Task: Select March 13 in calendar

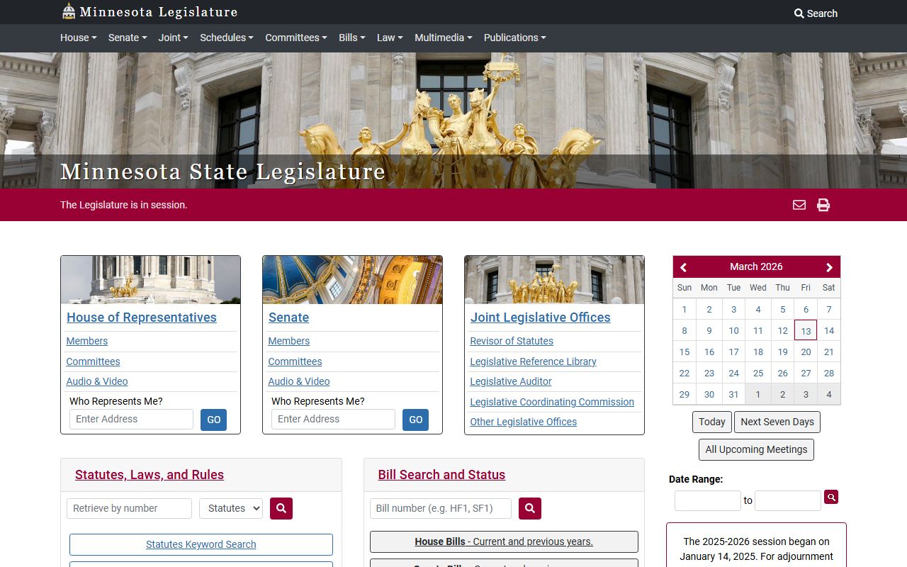Action: (x=806, y=330)
